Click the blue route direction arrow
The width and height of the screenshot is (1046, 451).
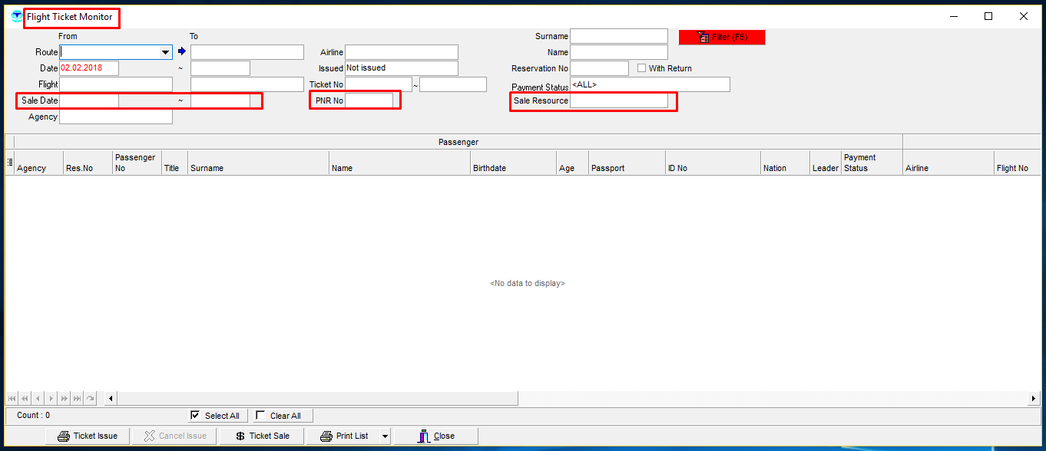pos(182,51)
